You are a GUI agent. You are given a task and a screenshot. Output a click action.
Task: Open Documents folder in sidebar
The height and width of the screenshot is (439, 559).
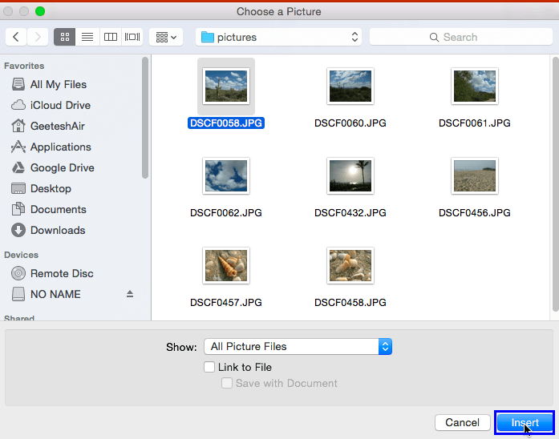(x=58, y=209)
